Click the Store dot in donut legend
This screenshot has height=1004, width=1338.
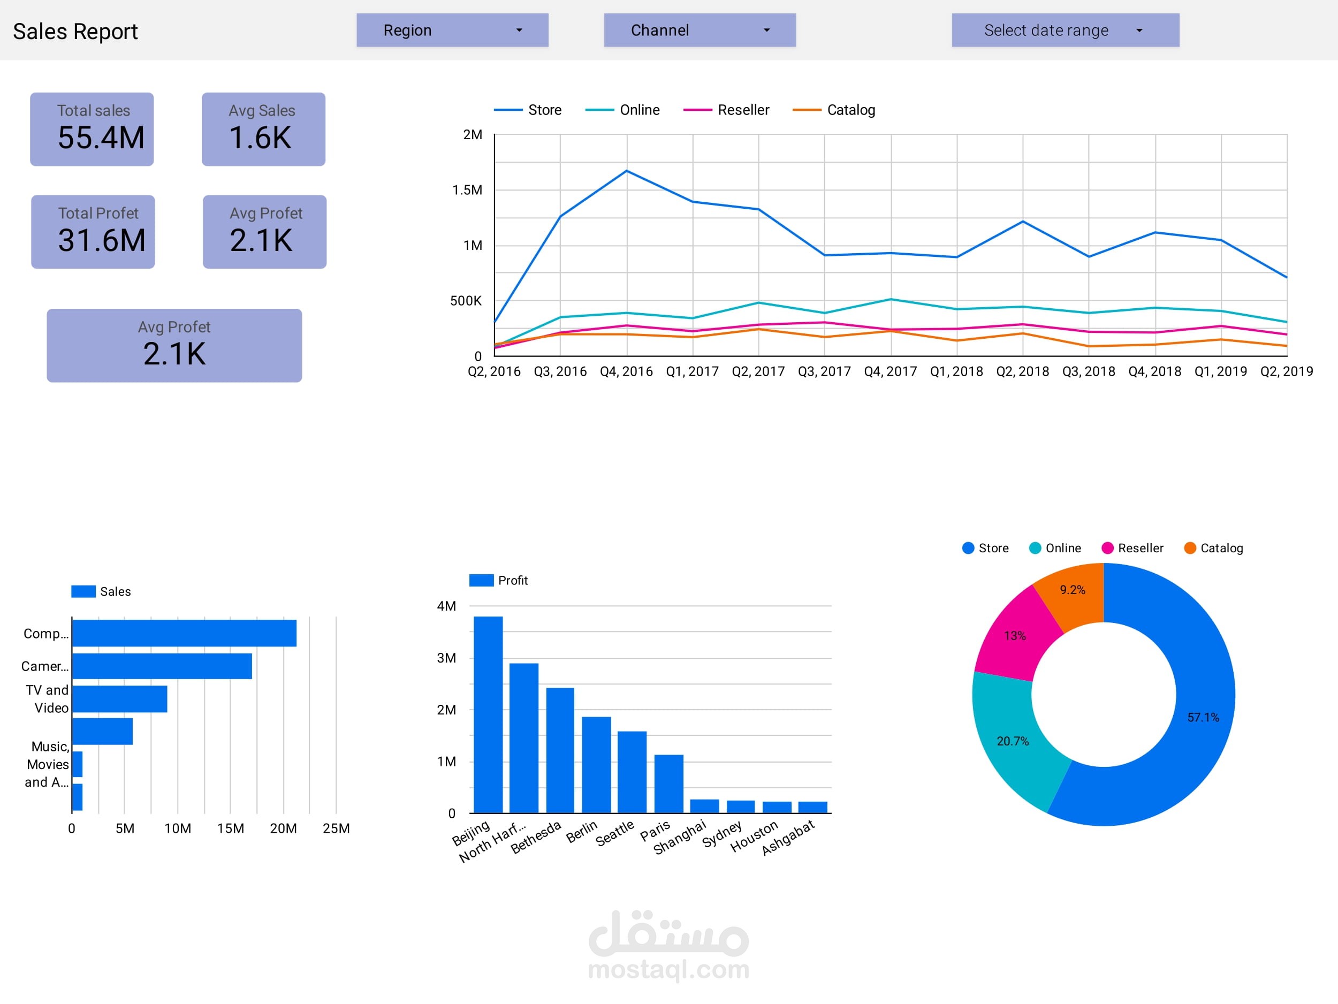click(968, 548)
